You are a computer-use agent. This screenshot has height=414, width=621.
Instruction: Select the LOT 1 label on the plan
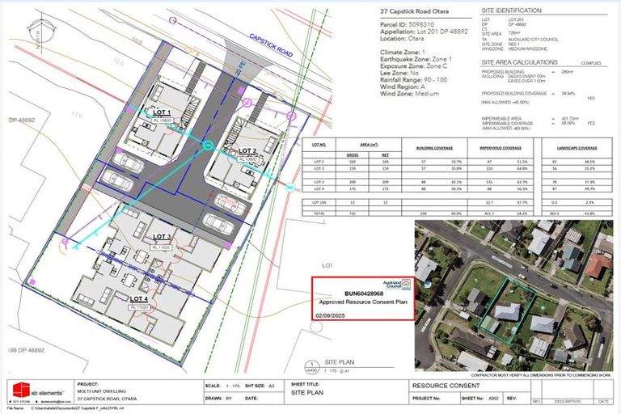[x=162, y=112]
